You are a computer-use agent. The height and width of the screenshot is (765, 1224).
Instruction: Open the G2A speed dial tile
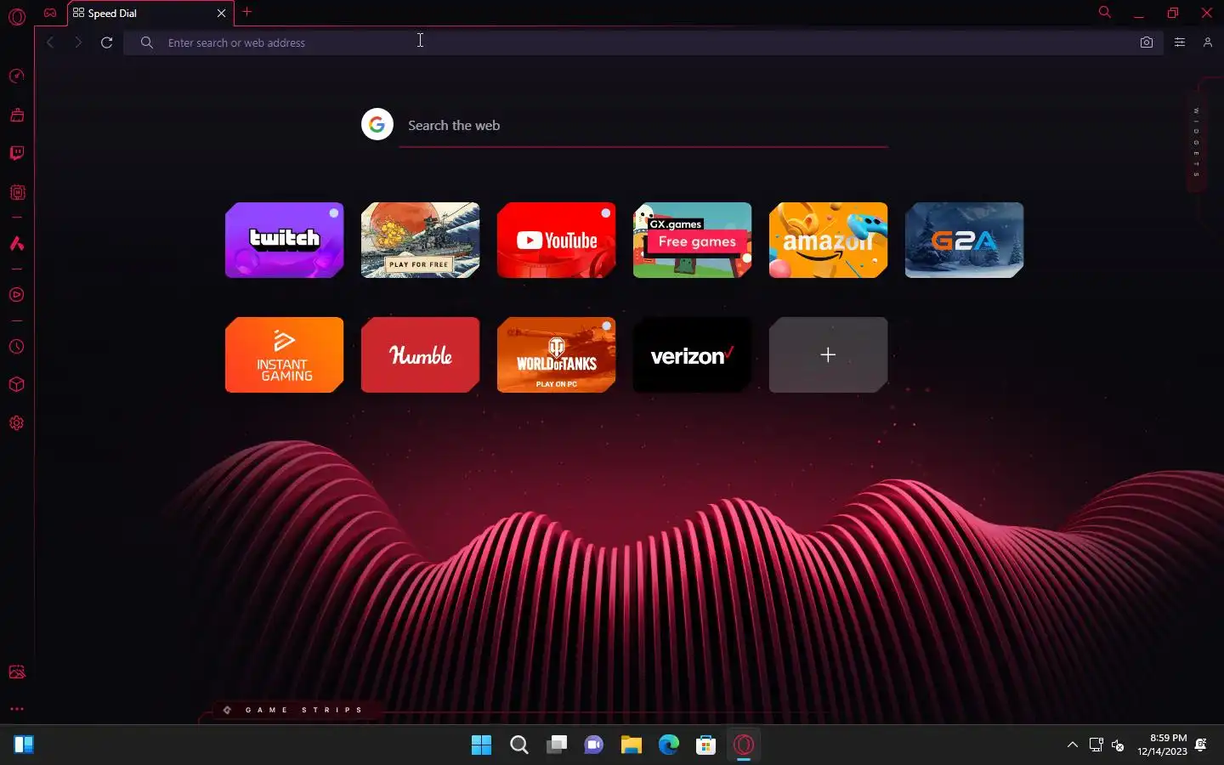pos(964,240)
